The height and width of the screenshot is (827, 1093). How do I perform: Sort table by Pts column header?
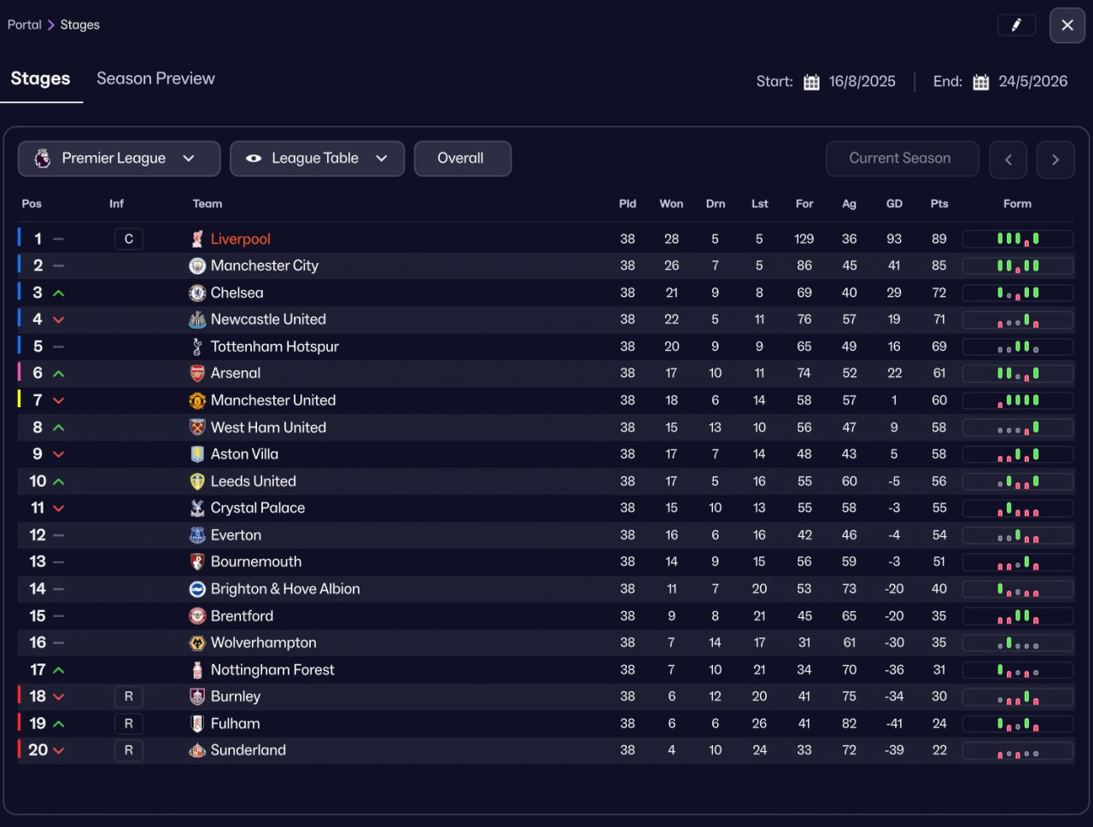click(x=938, y=204)
